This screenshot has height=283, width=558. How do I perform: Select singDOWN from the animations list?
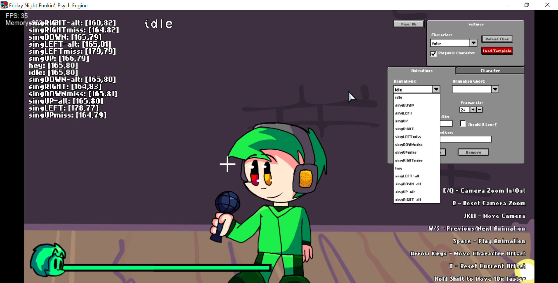(416, 105)
